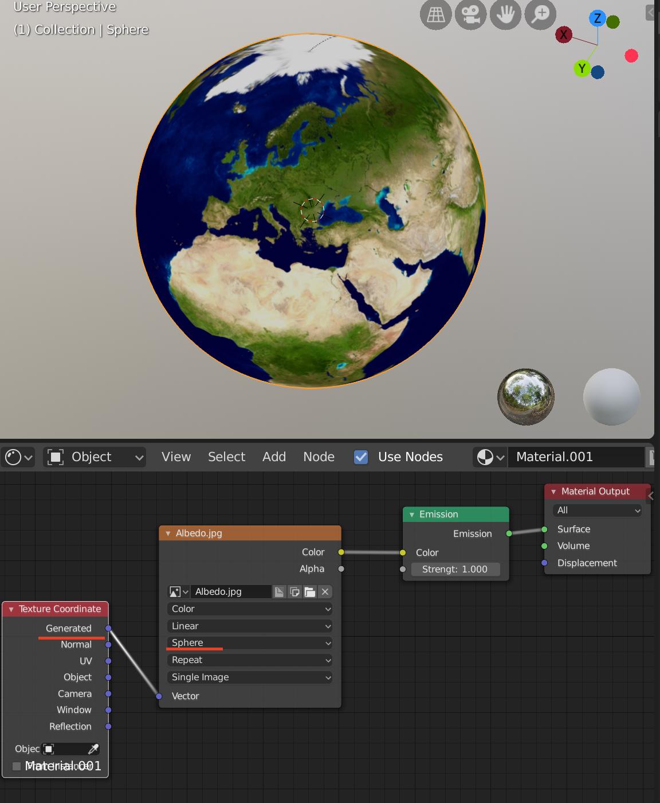Disable the Use Nodes checkbox
The width and height of the screenshot is (660, 803).
pyautogui.click(x=361, y=457)
